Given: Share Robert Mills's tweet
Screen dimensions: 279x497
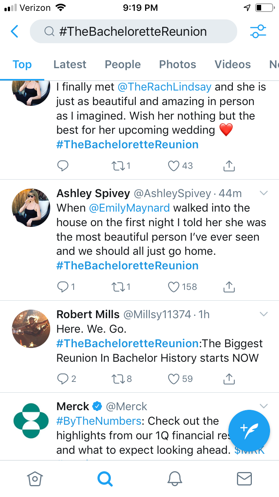Looking at the screenshot, I should click(x=229, y=379).
